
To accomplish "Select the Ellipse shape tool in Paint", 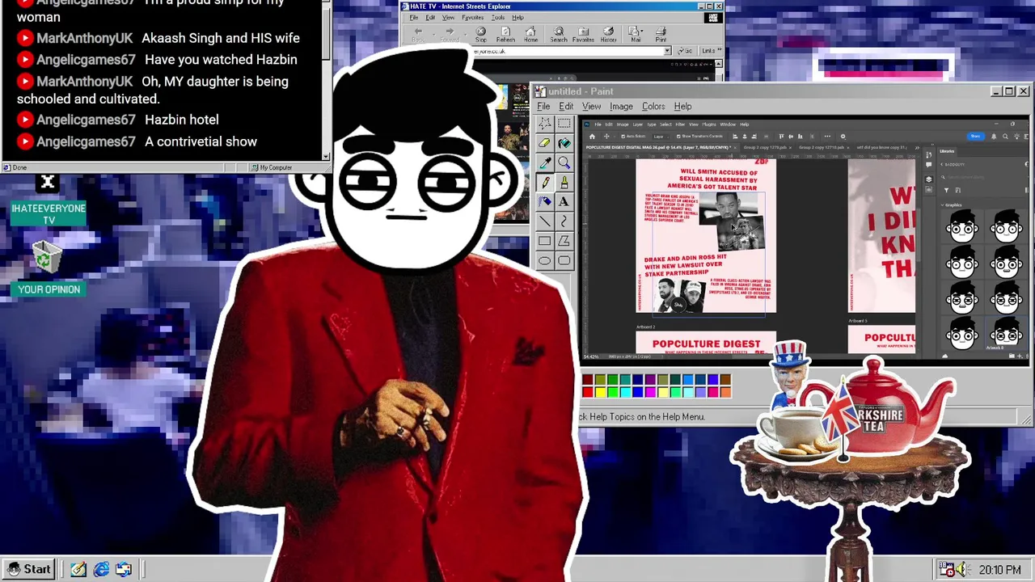I will (x=545, y=260).
